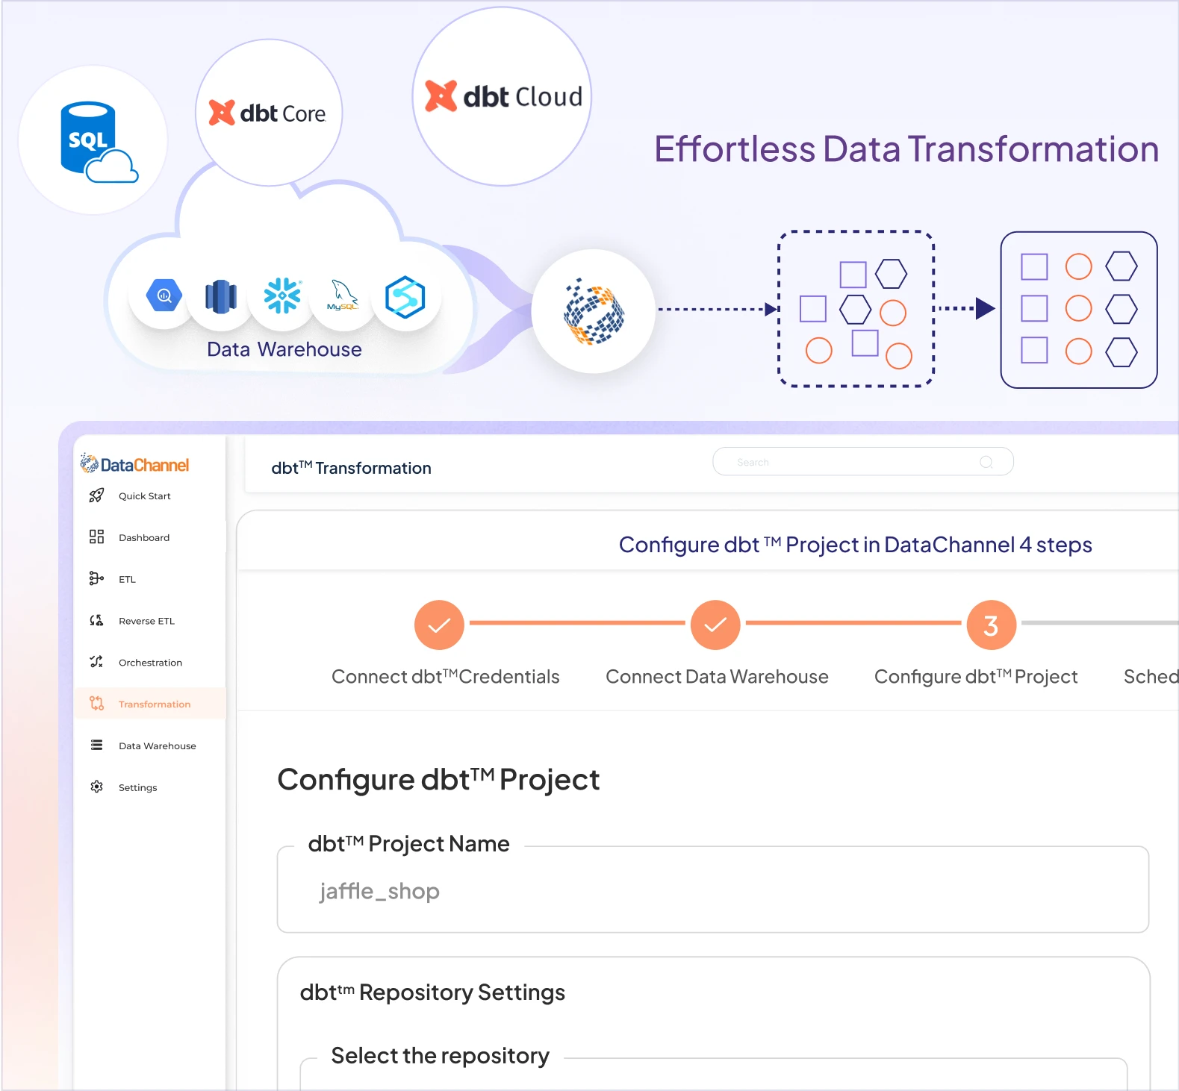Click the Settings gear icon
Image resolution: width=1179 pixels, height=1091 pixels.
(96, 787)
